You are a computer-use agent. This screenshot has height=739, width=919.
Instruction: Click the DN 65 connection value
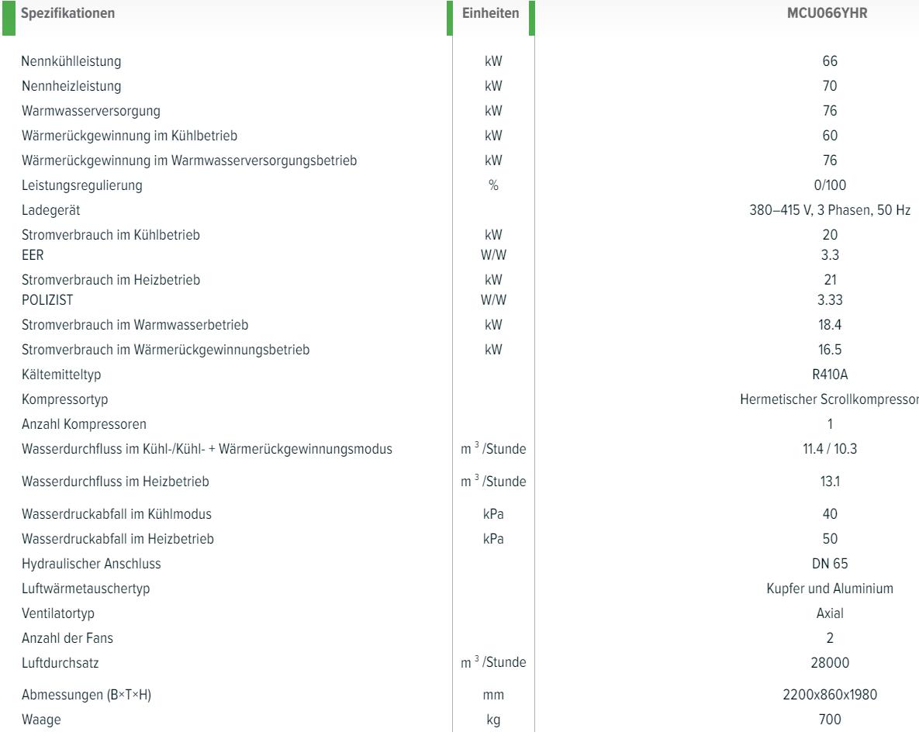828,564
